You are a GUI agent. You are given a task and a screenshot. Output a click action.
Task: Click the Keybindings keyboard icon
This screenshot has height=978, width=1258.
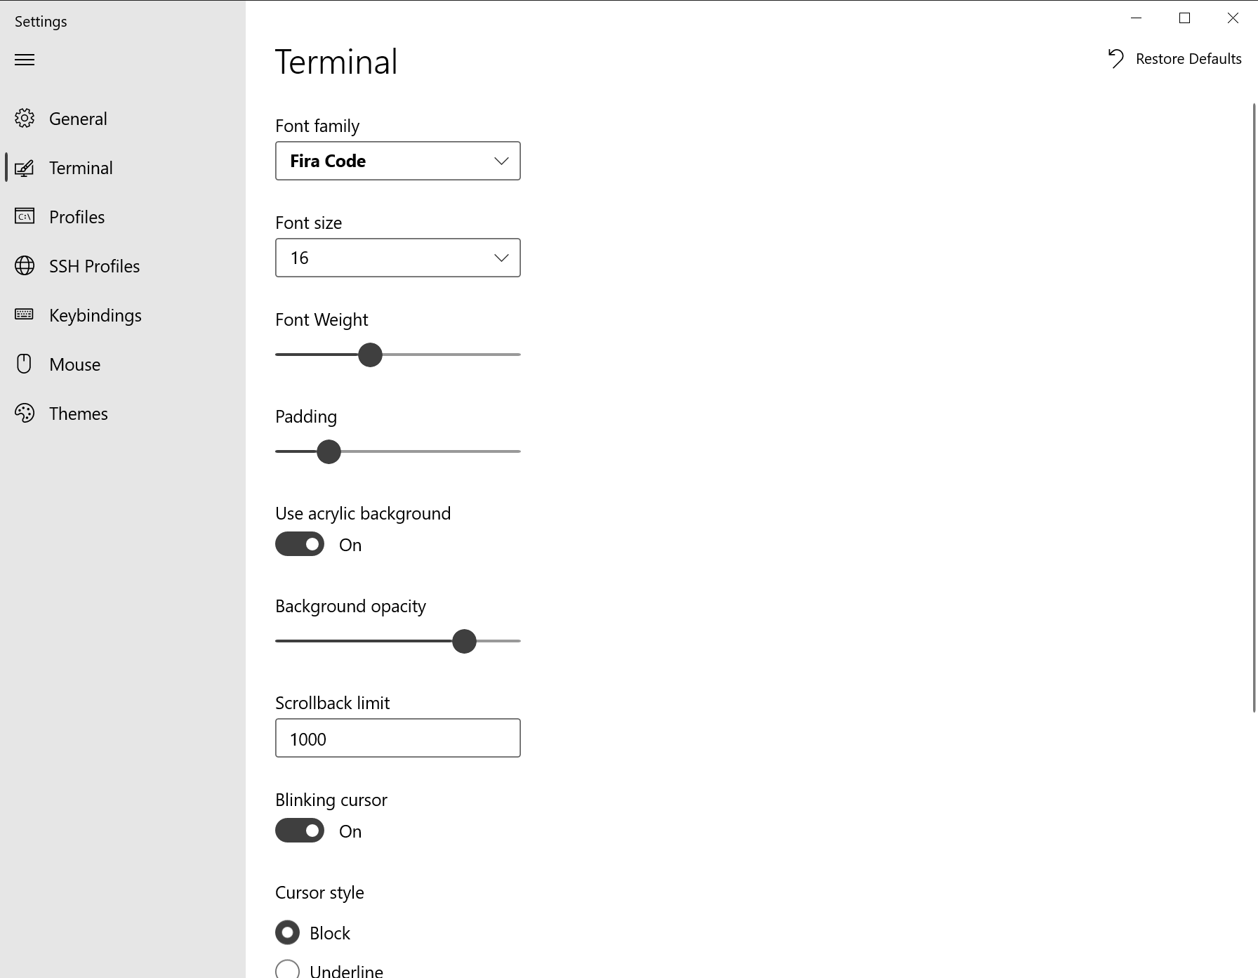pyautogui.click(x=25, y=315)
